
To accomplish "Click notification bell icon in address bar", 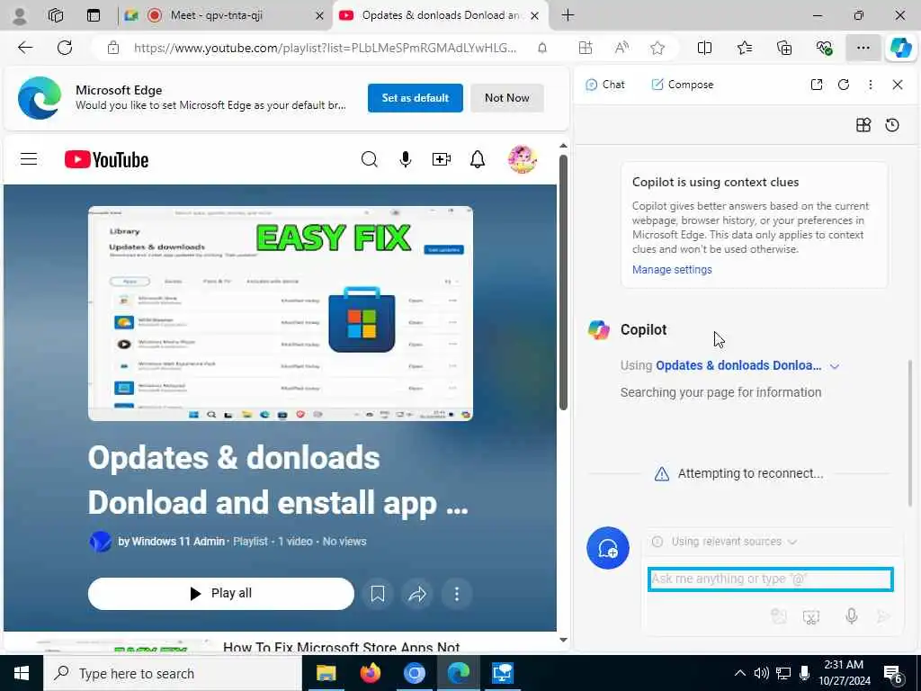I will coord(542,49).
